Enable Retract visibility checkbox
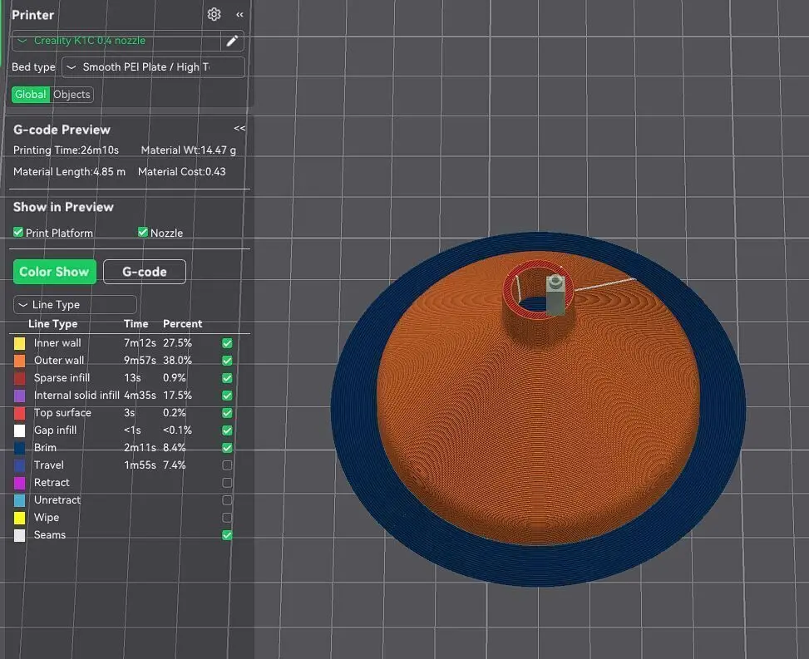 (x=227, y=483)
